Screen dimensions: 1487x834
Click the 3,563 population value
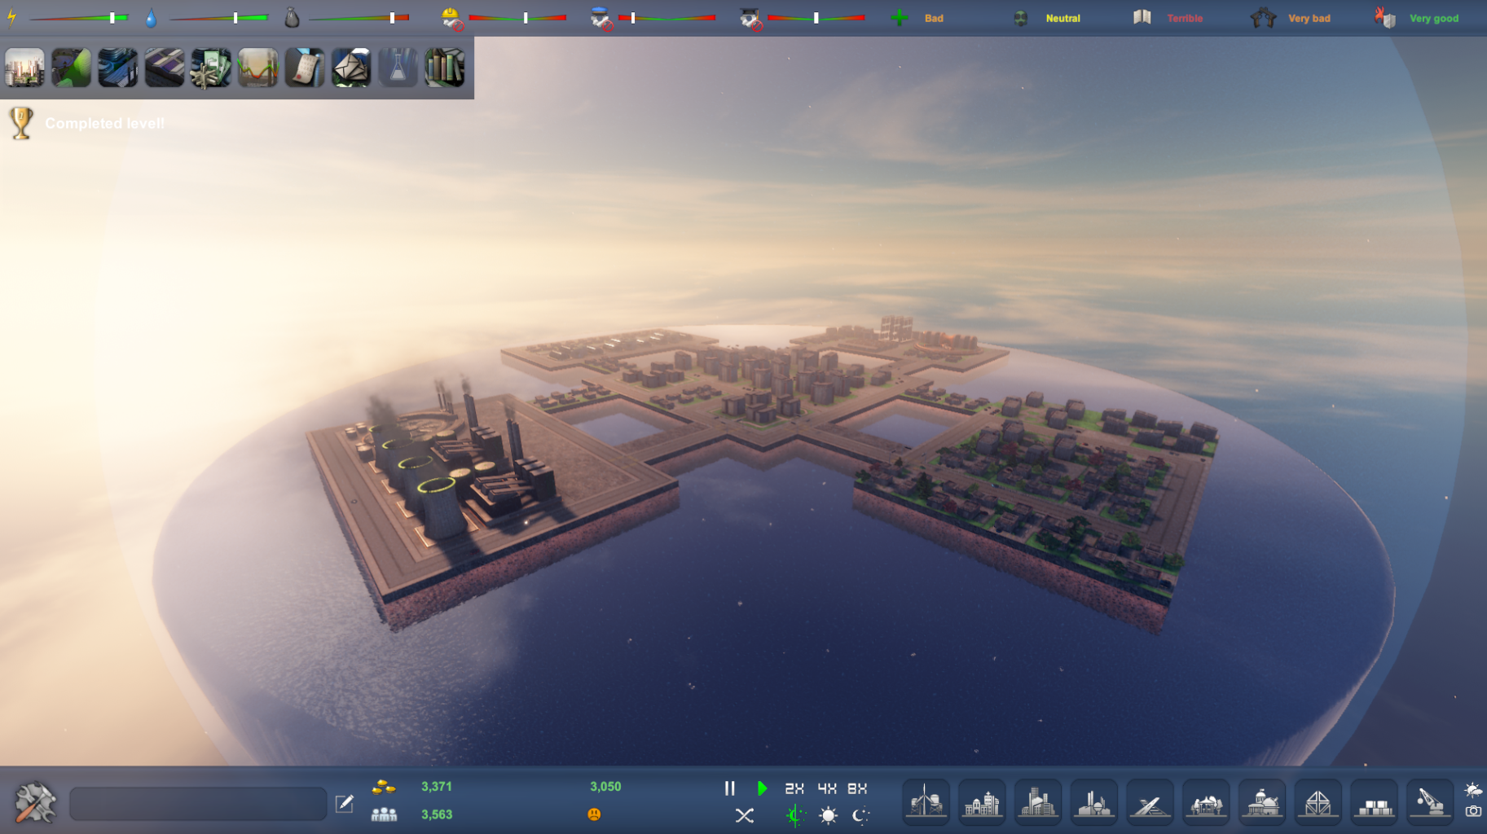pyautogui.click(x=437, y=814)
